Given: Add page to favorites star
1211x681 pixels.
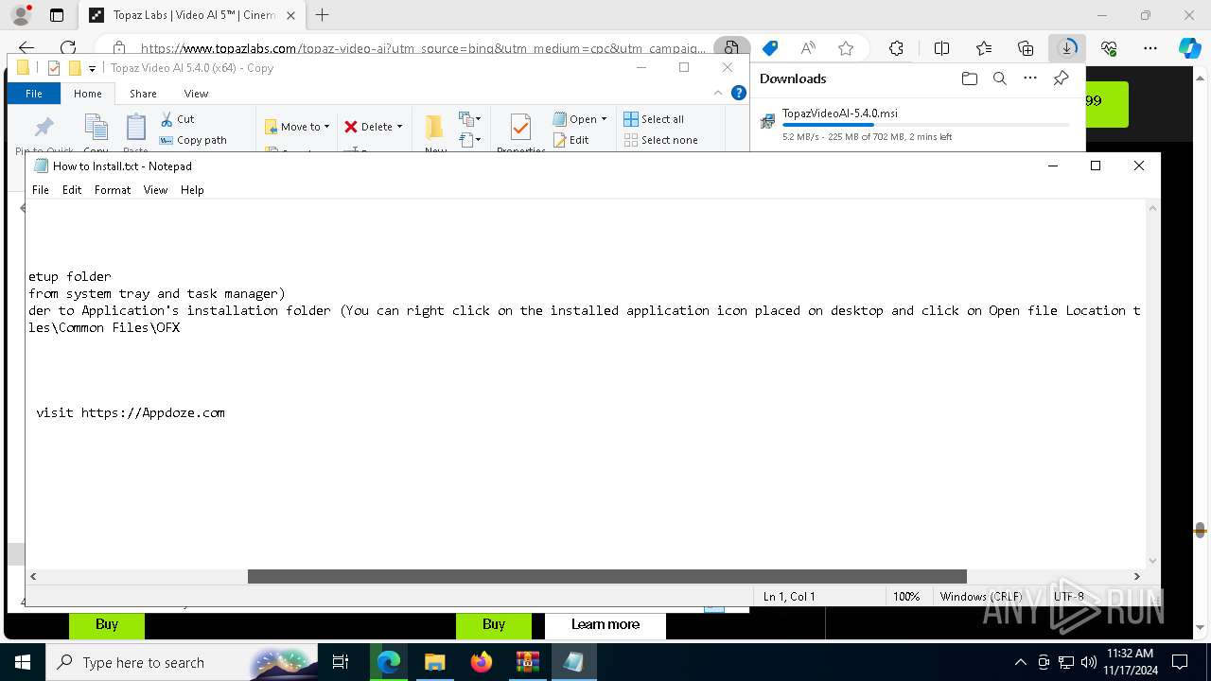Looking at the screenshot, I should tap(846, 48).
